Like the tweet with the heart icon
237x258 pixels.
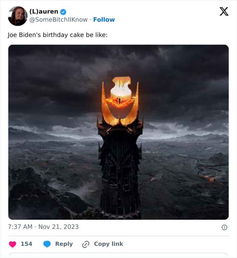pos(12,244)
